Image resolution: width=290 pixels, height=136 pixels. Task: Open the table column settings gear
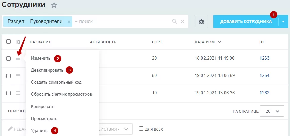(x=18, y=42)
